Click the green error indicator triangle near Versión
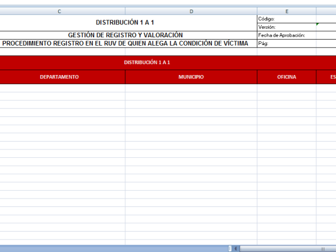The height and width of the screenshot is (252, 336). point(317,25)
